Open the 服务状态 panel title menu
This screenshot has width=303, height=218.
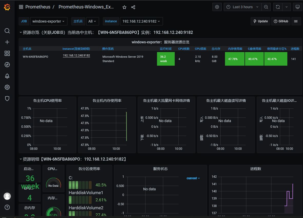160,169
